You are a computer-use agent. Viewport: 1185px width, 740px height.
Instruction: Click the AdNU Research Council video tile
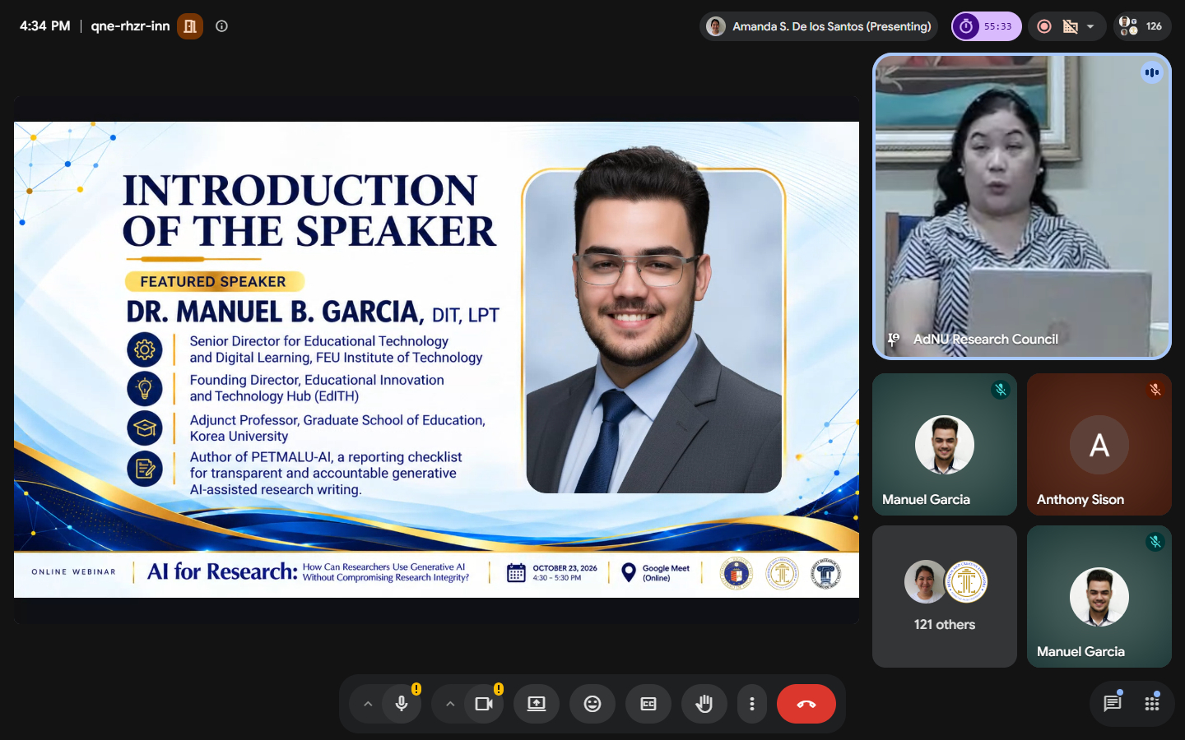click(x=1022, y=206)
